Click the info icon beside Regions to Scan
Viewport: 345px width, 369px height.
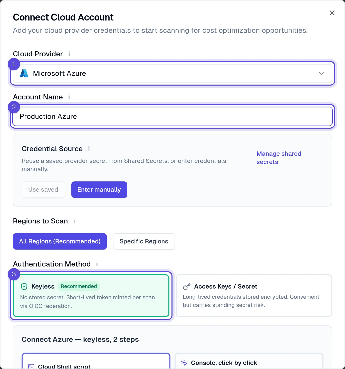(x=74, y=221)
